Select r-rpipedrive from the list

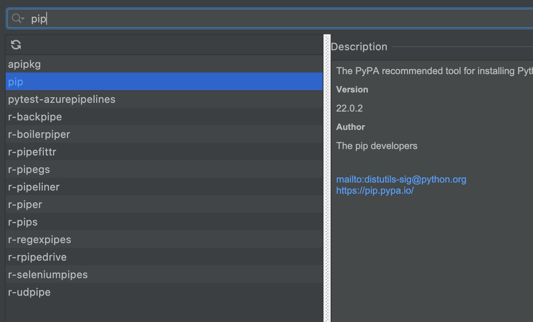tap(164, 257)
